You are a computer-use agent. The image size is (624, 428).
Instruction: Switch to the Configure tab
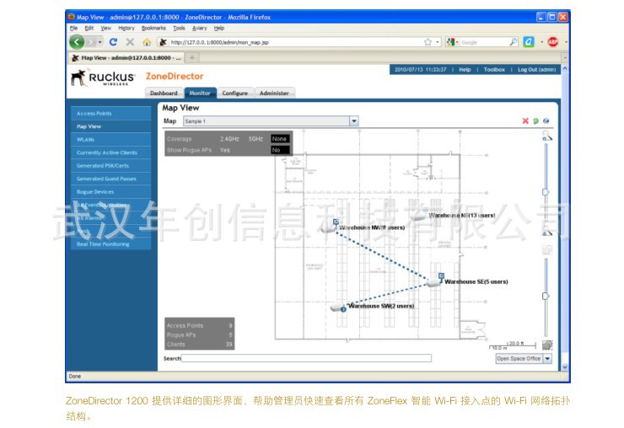pos(234,93)
